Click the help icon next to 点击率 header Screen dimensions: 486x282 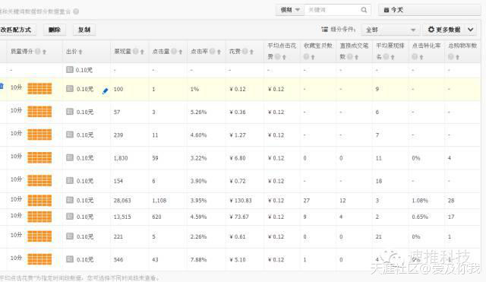(213, 51)
